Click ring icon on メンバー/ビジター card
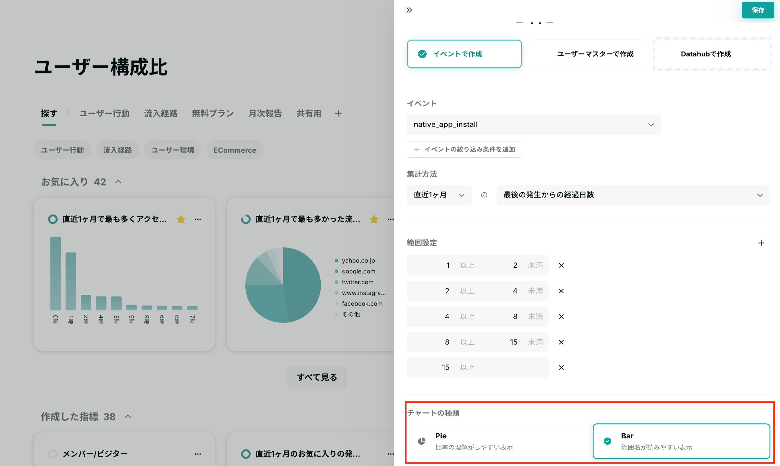The width and height of the screenshot is (780, 466). [x=53, y=454]
